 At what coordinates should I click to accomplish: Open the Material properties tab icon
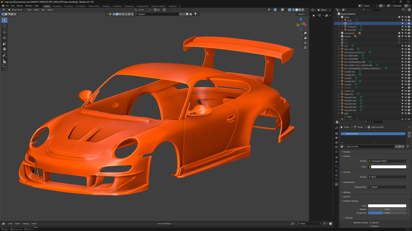coord(337,184)
